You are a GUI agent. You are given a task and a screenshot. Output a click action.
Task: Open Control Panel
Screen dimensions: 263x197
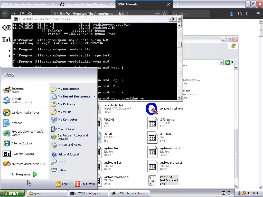click(x=63, y=129)
